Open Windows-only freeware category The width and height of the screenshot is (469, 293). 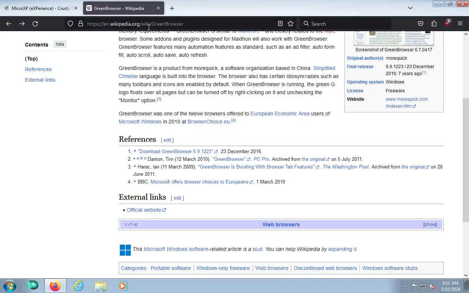[223, 268]
